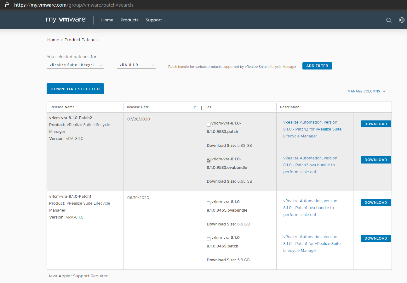Click the 06/19/2020 release date
407x283 pixels.
coord(138,198)
